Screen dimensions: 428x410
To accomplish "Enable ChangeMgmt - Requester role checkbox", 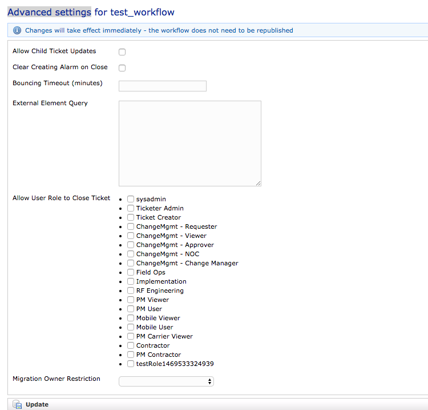I will pyautogui.click(x=131, y=226).
